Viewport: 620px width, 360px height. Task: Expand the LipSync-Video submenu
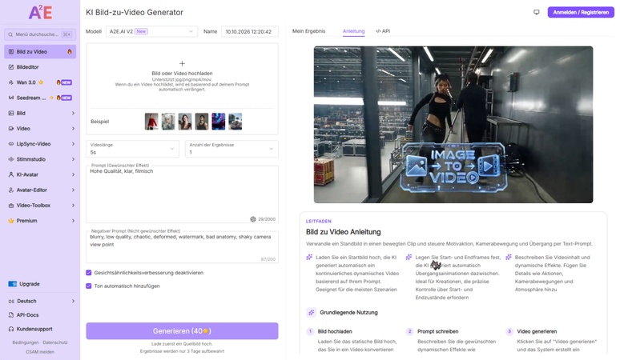[x=40, y=144]
